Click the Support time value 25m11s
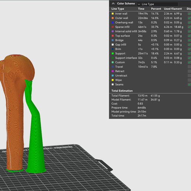 pos(143,53)
